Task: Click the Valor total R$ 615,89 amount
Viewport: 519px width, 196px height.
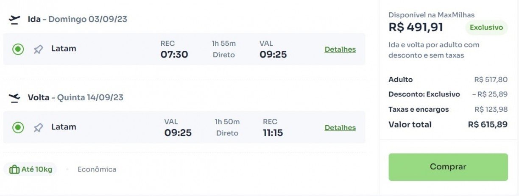Action: coord(488,124)
